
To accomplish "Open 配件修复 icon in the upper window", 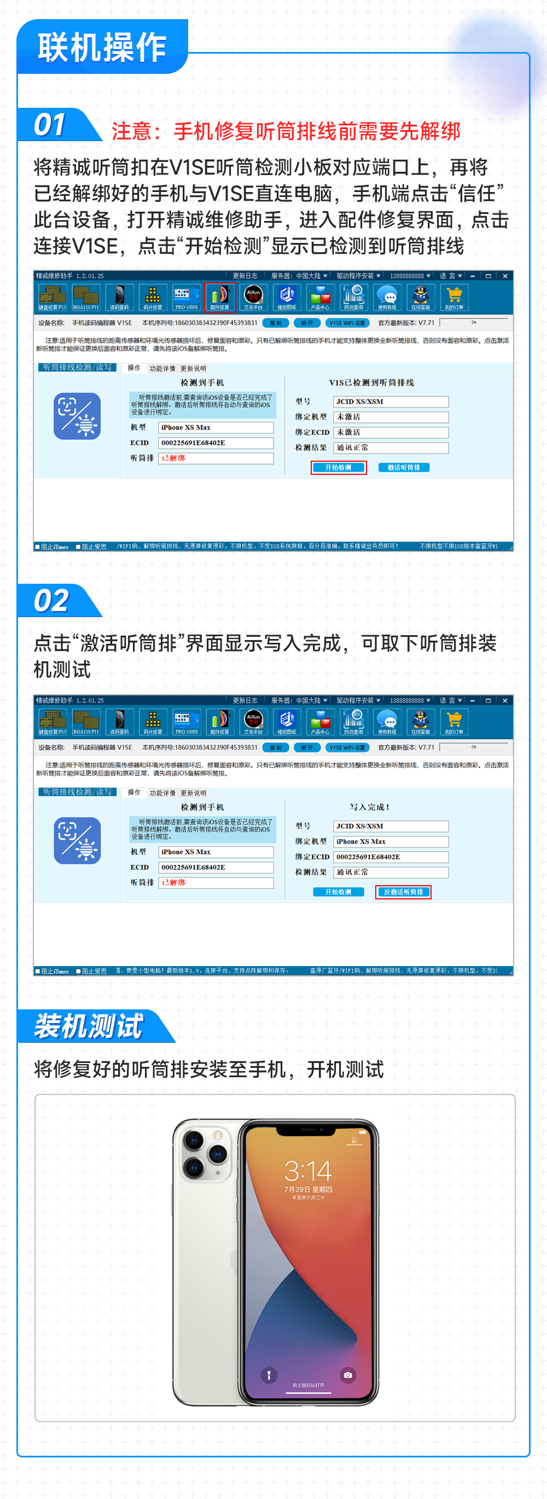I will tap(219, 297).
